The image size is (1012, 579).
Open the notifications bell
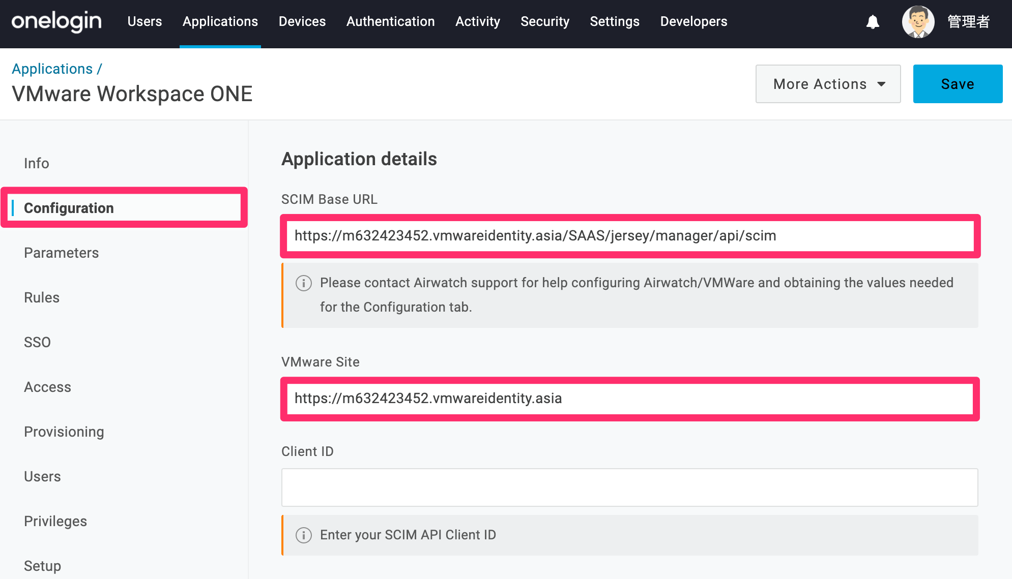click(873, 22)
